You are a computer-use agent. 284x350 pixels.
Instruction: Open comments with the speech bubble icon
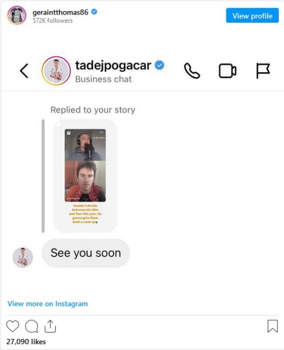[x=31, y=326]
